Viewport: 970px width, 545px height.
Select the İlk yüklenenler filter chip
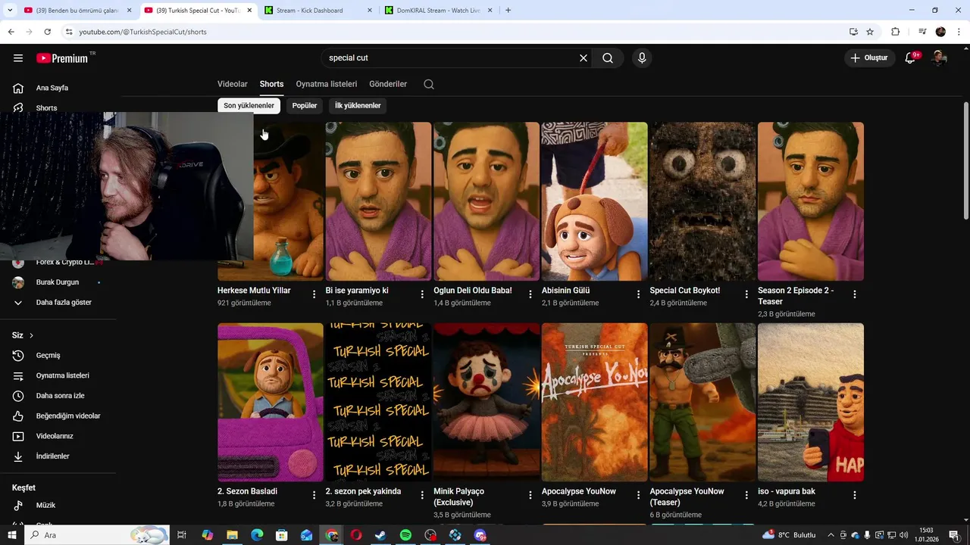tap(358, 106)
